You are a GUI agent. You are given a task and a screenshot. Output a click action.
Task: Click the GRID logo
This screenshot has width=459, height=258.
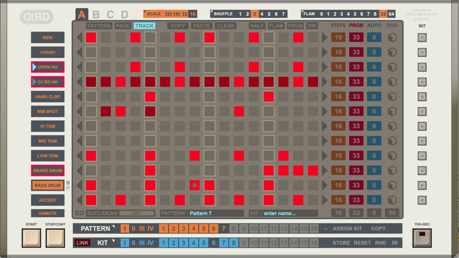click(x=37, y=17)
